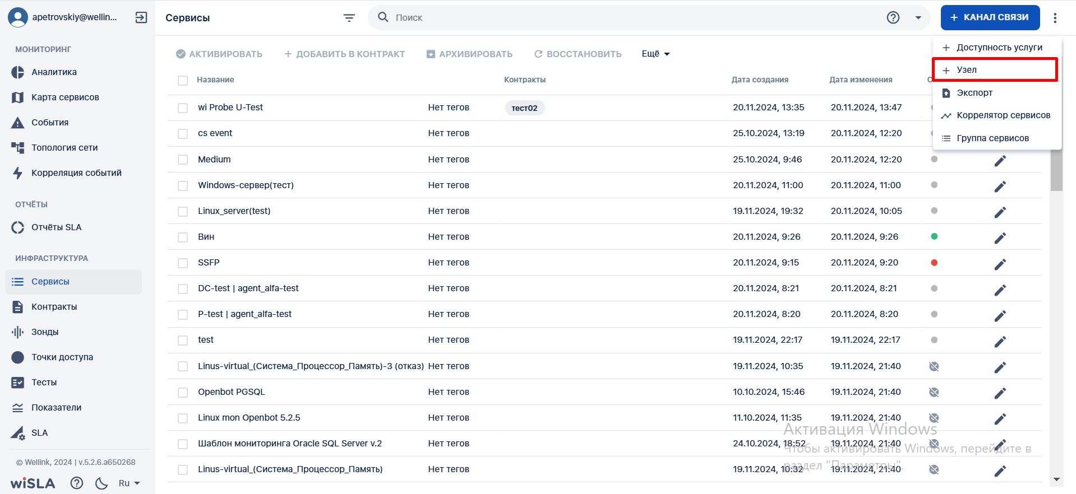The width and height of the screenshot is (1076, 494).
Task: Edit Windows-сервер(тест) via pencil icon
Action: (1000, 187)
